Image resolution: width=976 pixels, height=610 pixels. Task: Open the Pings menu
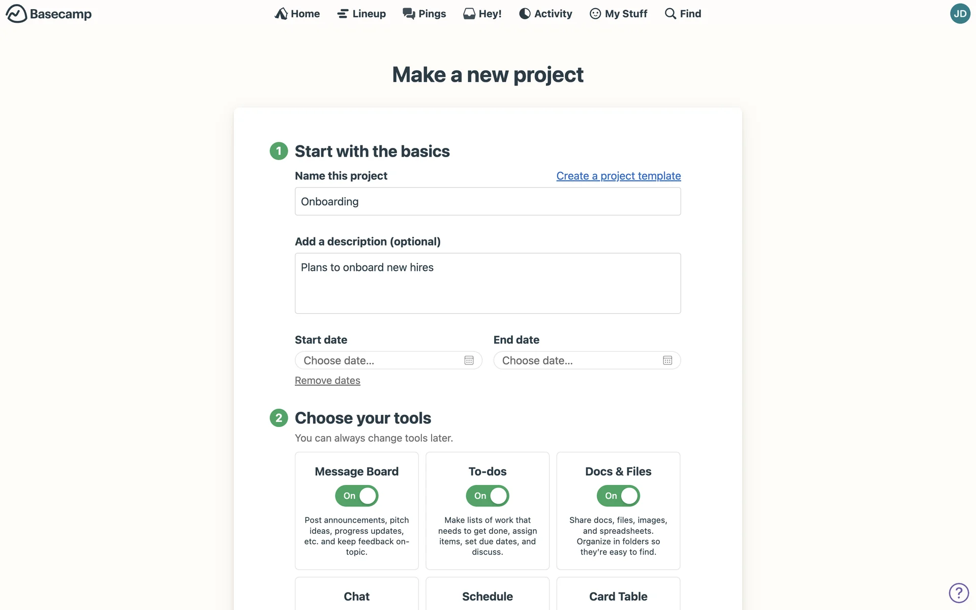tap(424, 14)
